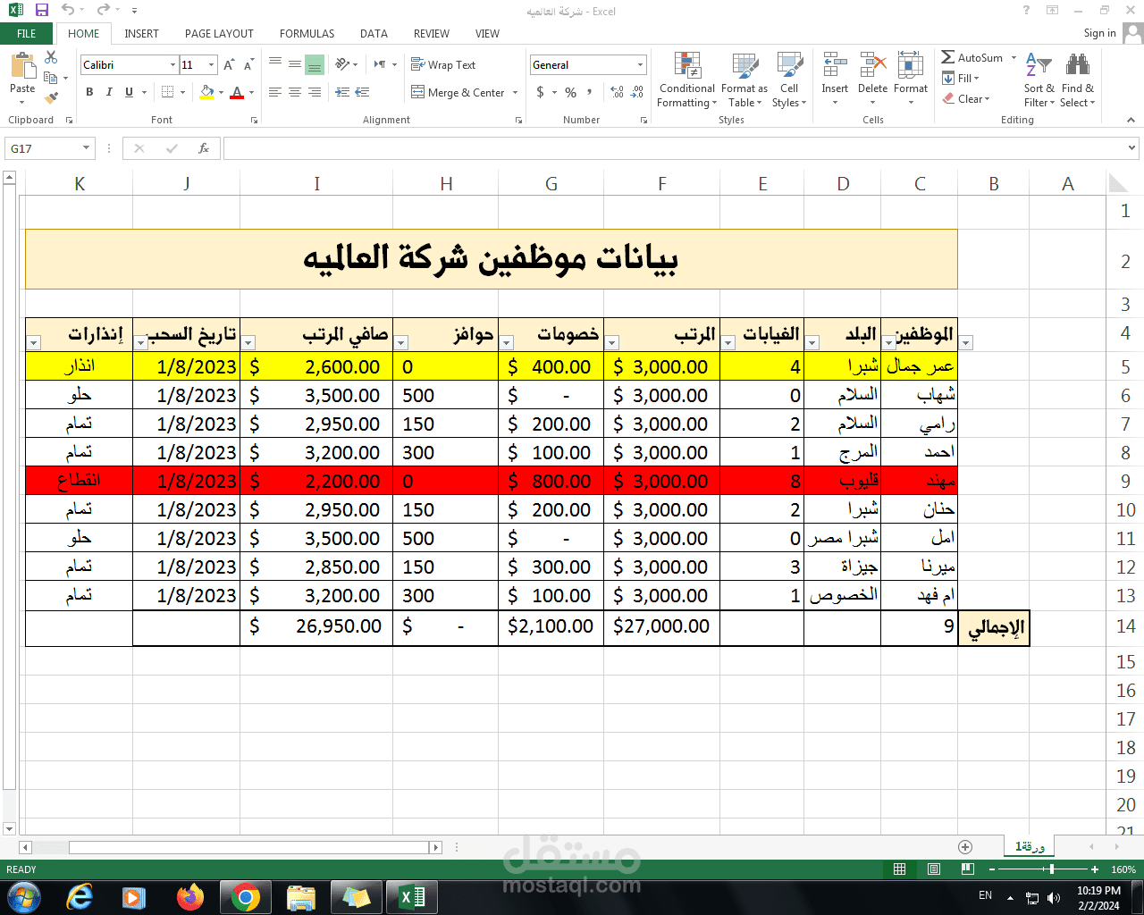Viewport: 1144px width, 915px height.
Task: Decrease font size with the small A icon
Action: click(x=248, y=64)
